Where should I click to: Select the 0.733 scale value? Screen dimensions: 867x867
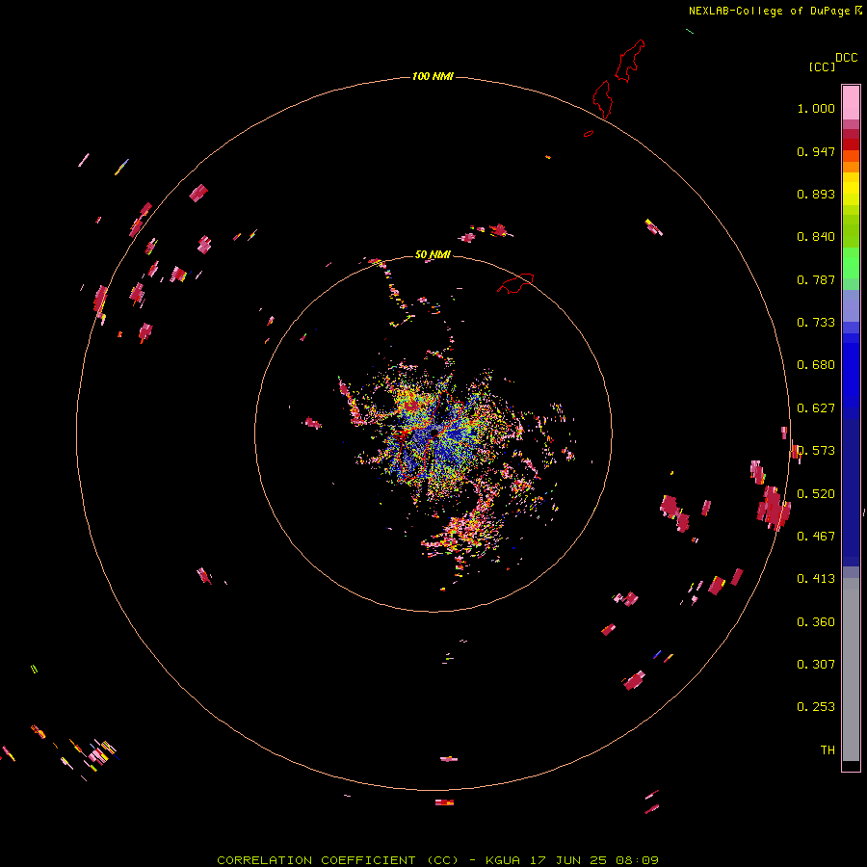point(816,323)
